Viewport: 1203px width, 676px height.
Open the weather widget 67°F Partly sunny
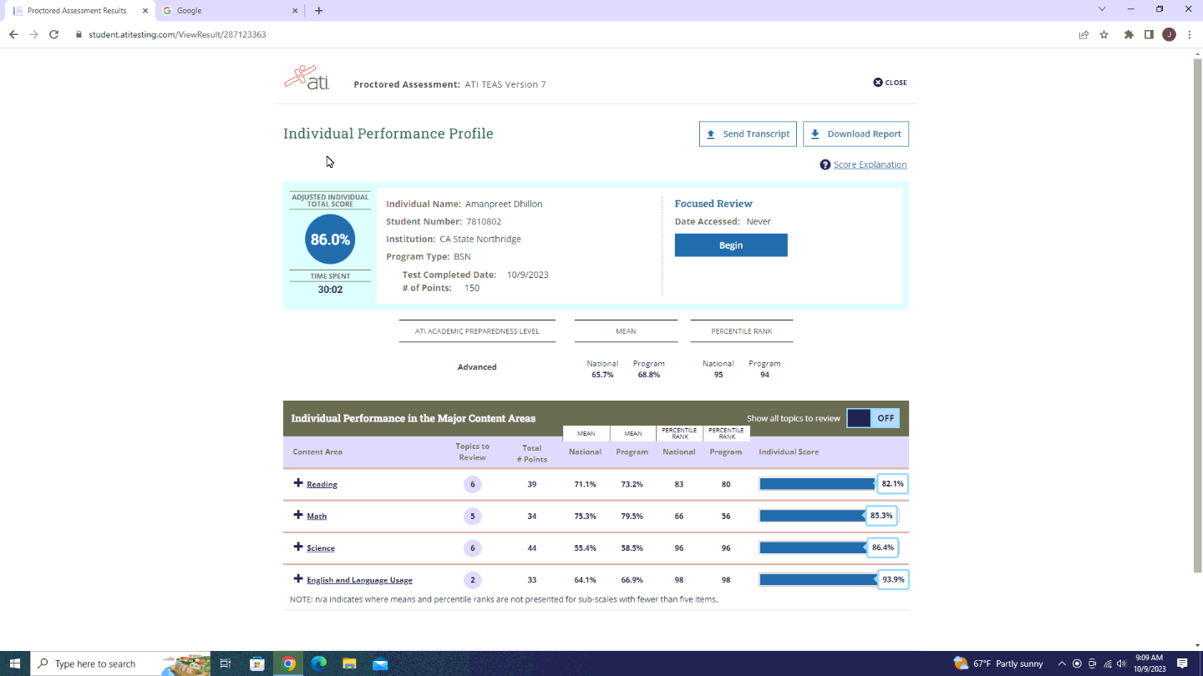point(998,663)
